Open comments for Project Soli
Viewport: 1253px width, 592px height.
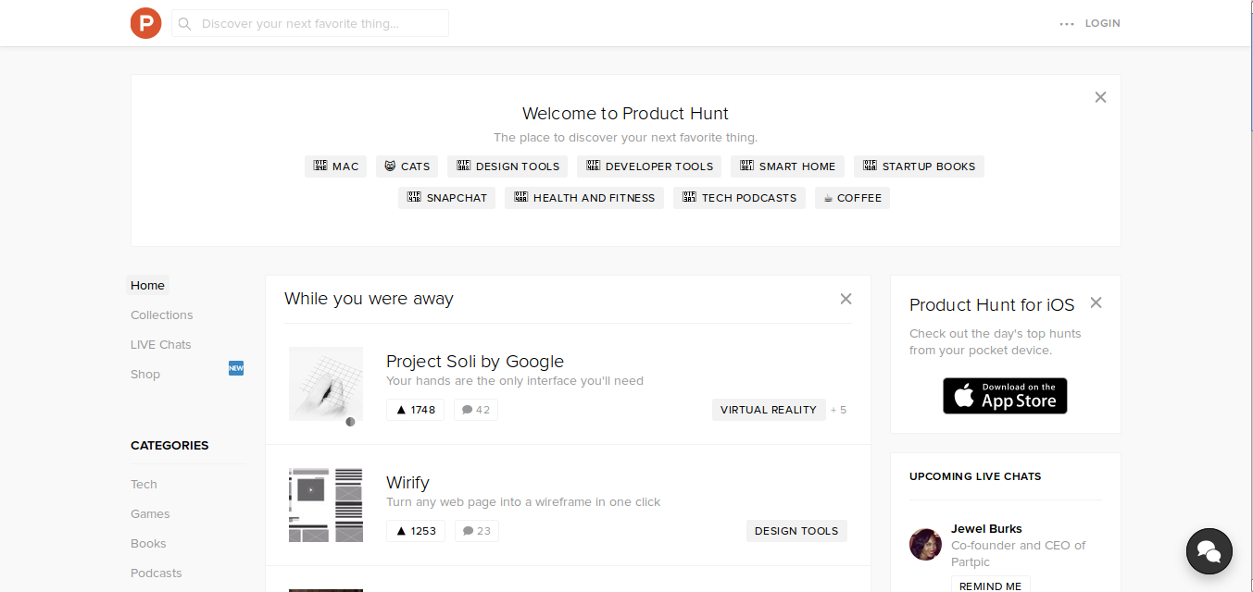(476, 410)
